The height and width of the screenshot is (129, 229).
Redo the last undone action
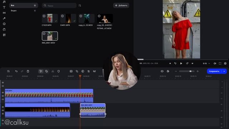pos(22,71)
